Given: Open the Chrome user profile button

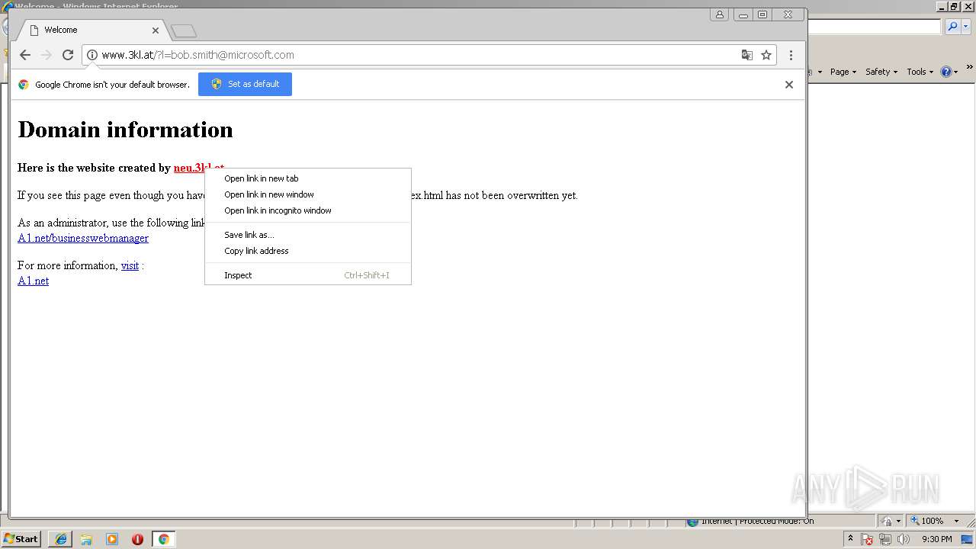Looking at the screenshot, I should pyautogui.click(x=719, y=14).
